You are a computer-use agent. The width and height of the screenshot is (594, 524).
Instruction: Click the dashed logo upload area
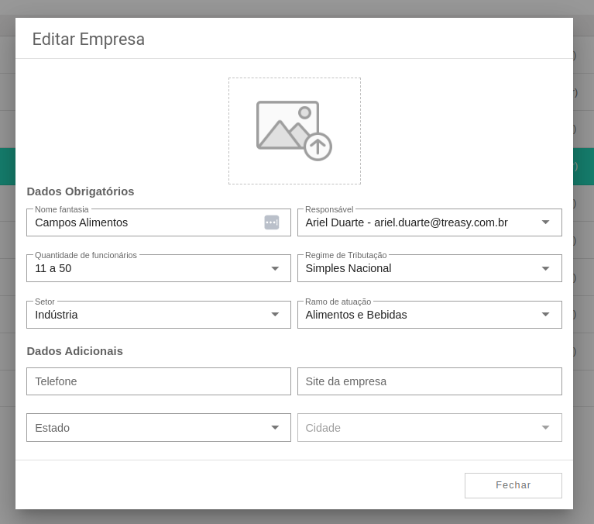coord(294,131)
